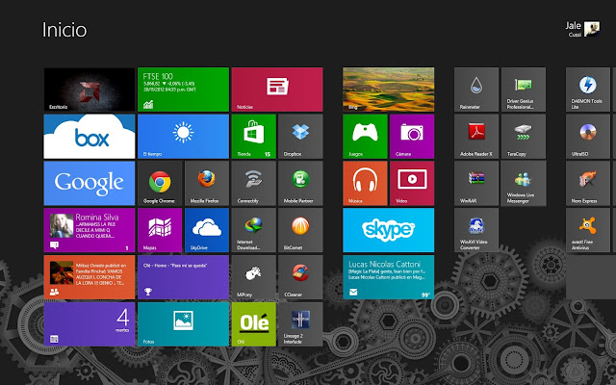Viewport: 616px width, 385px height.
Task: Open Romina Silva messaging tile
Action: (90, 230)
